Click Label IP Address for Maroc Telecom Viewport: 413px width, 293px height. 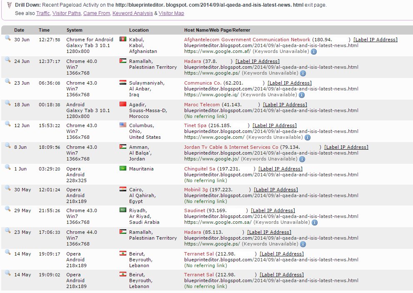[285, 105]
